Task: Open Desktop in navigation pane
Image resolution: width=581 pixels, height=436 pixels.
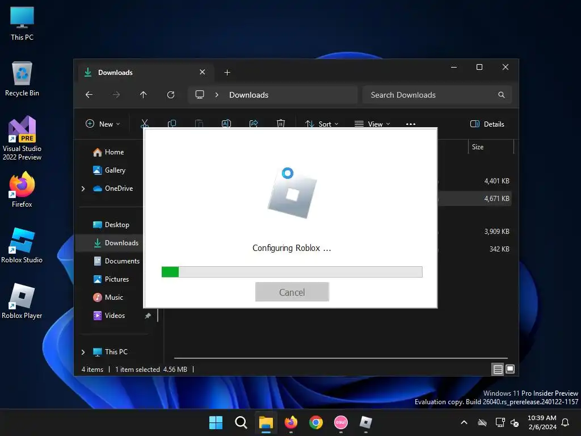Action: point(111,225)
